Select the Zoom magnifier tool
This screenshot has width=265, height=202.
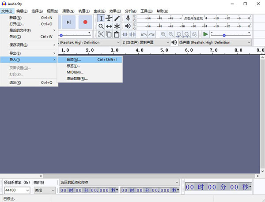pos(101,26)
